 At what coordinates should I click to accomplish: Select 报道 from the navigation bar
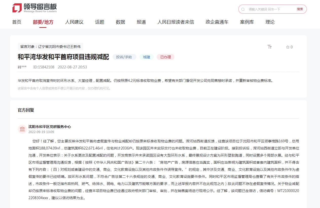pos(141,22)
